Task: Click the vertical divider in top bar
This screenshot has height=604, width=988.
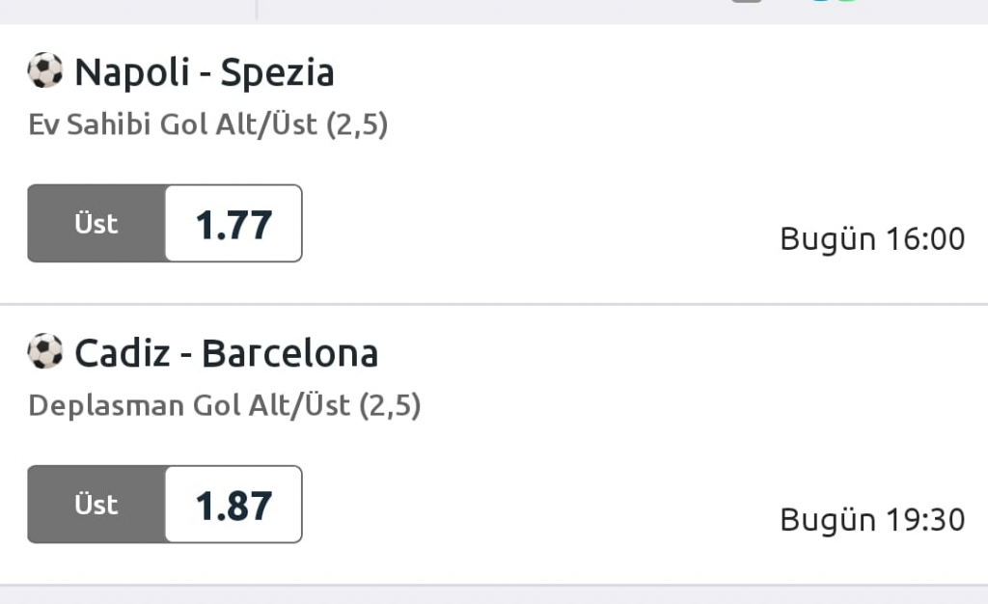Action: point(257,8)
